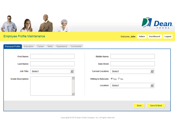
Task: Click into the Date Hired field
Action: click(x=132, y=64)
